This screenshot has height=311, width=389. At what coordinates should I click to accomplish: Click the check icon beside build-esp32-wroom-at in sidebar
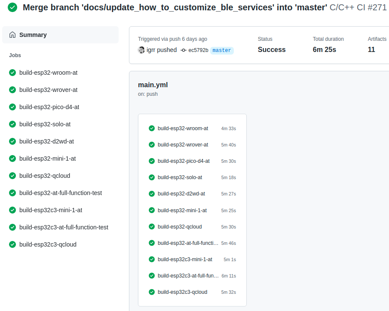point(12,73)
